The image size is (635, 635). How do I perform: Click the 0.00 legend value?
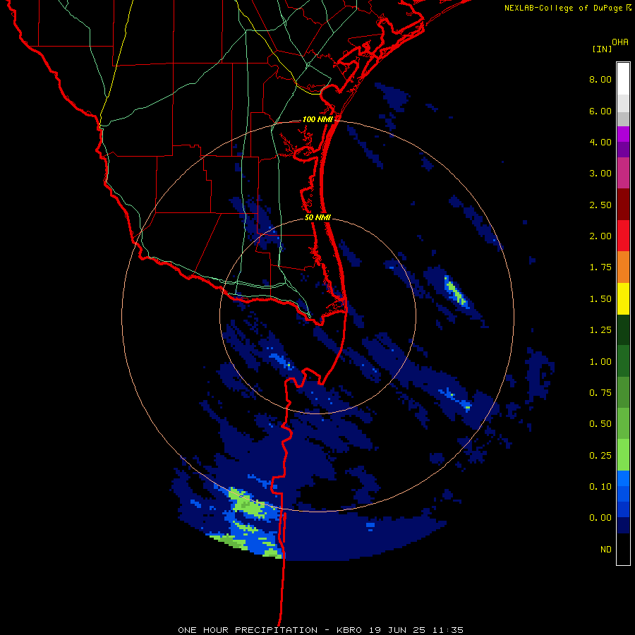(x=600, y=518)
